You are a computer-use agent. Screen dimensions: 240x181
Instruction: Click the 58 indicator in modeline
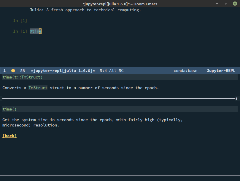(23, 71)
